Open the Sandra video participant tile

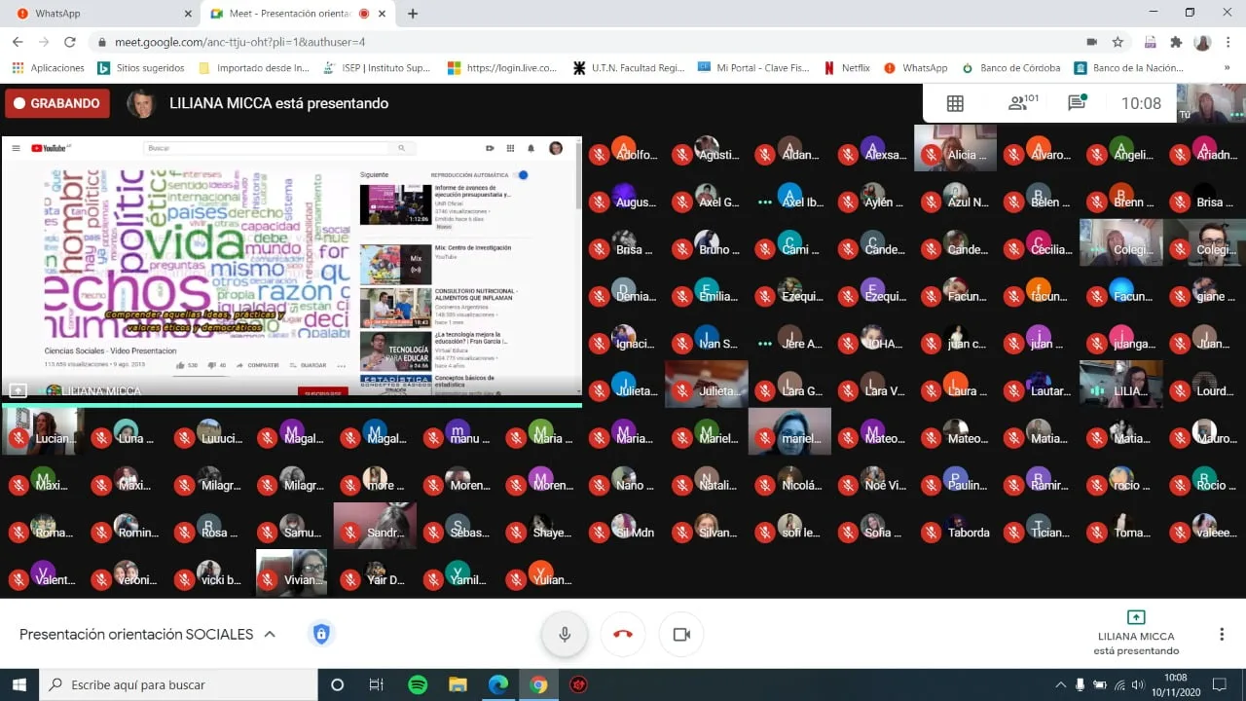pyautogui.click(x=375, y=526)
